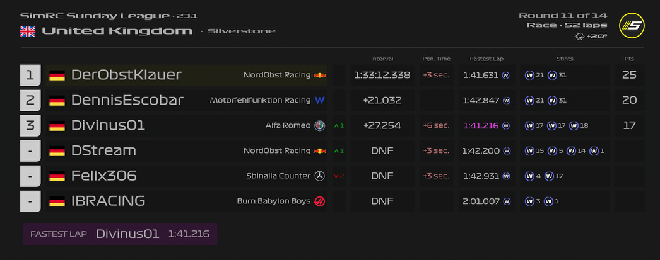Open driver DerObstKlauer's name

[126, 76]
